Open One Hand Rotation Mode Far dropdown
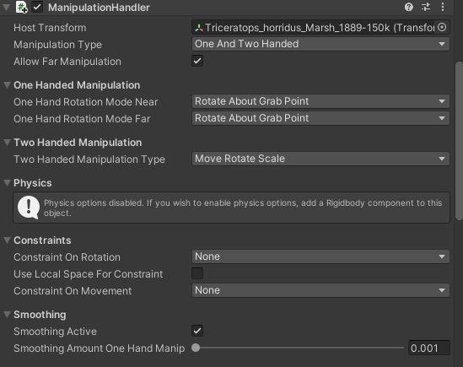This screenshot has width=463, height=367. [320, 118]
